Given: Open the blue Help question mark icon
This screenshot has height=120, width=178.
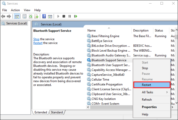Looking at the screenshot, I should (44, 16).
